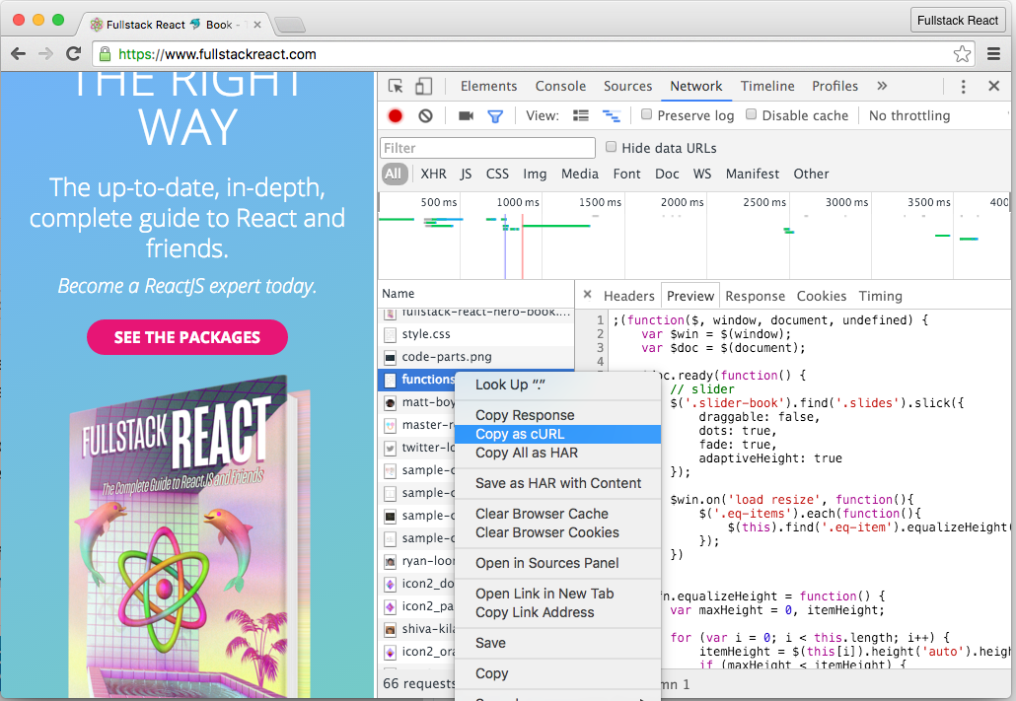
Task: Filter requests by Other
Action: pos(811,174)
